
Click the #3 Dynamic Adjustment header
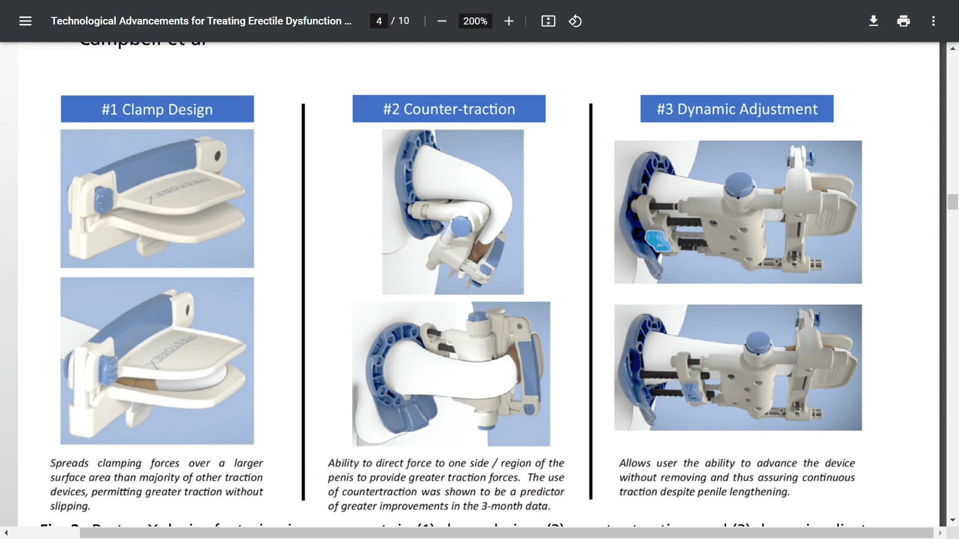click(x=737, y=109)
